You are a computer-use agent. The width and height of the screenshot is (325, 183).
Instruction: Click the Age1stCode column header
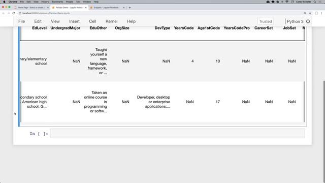209,28
